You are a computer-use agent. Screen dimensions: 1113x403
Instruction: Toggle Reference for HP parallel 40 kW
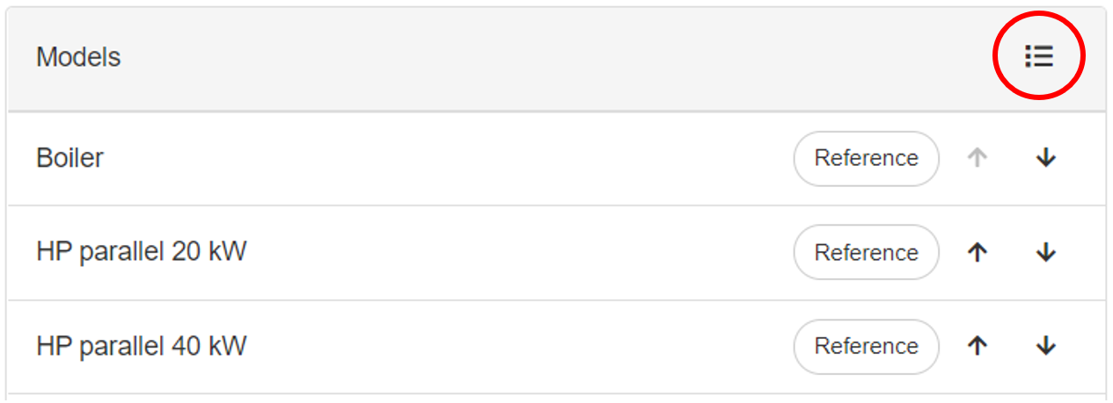(866, 346)
